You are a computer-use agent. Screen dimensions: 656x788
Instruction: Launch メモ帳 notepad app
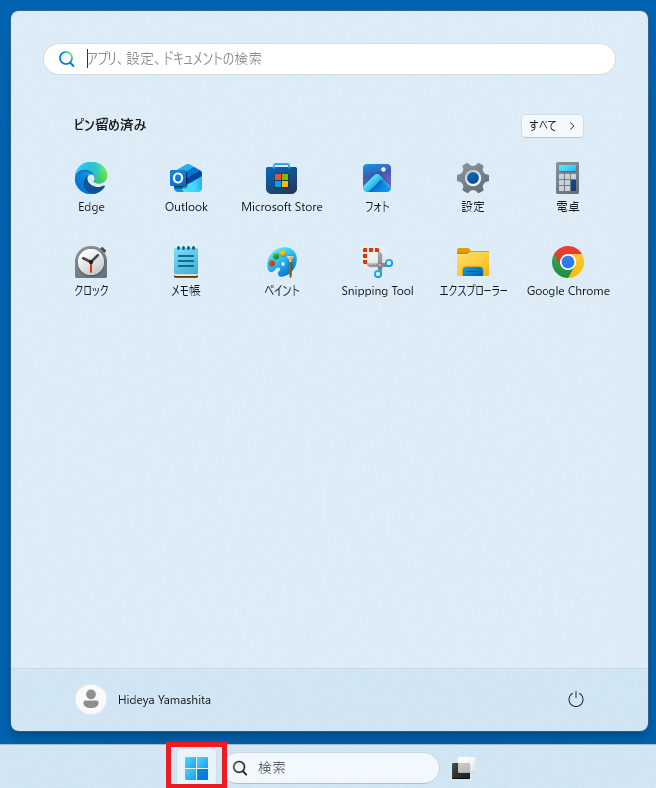pos(186,271)
